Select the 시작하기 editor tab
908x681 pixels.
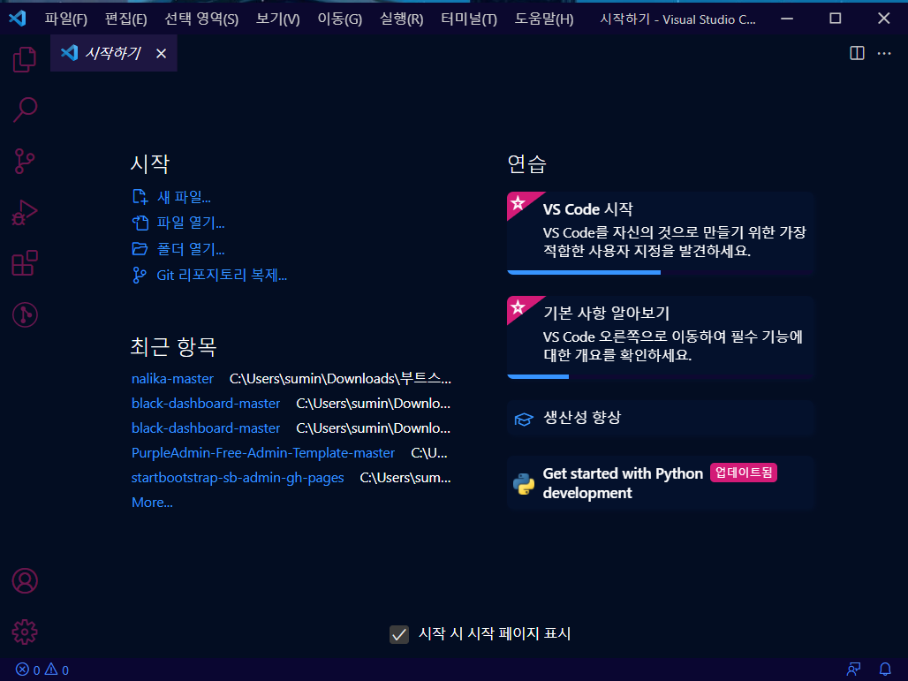tap(113, 53)
